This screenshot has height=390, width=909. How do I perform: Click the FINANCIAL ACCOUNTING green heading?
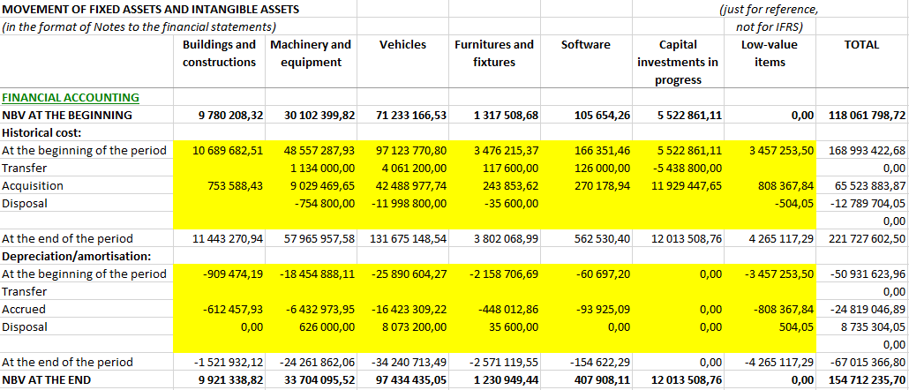(71, 97)
